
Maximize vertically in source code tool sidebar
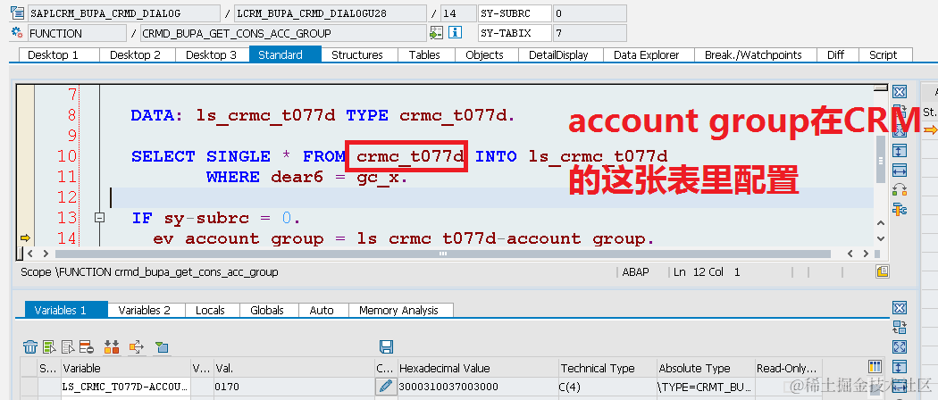pyautogui.click(x=899, y=150)
